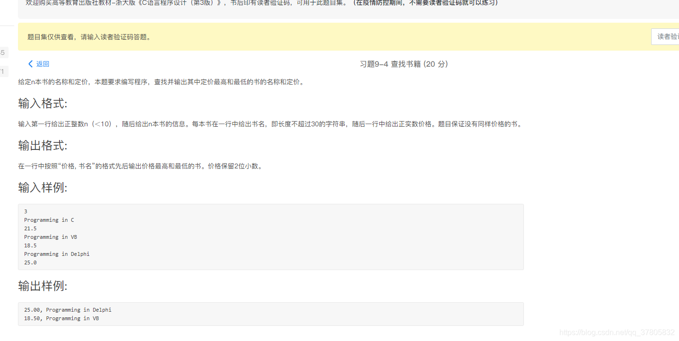The width and height of the screenshot is (679, 341).
Task: Go back via the 返回 link
Action: point(43,64)
